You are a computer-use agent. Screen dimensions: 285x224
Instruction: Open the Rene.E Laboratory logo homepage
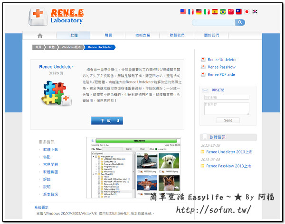(56, 17)
